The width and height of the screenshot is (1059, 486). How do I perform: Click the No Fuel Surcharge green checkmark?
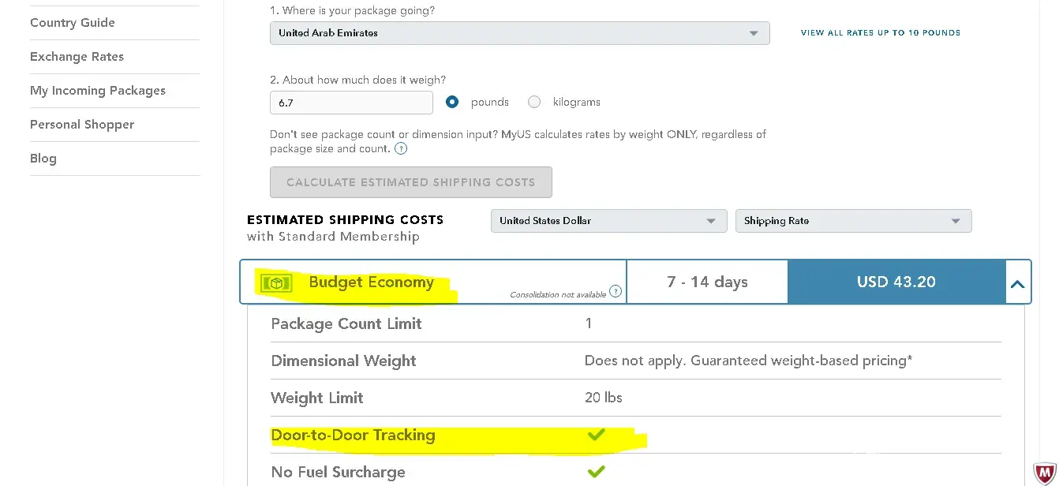[597, 471]
